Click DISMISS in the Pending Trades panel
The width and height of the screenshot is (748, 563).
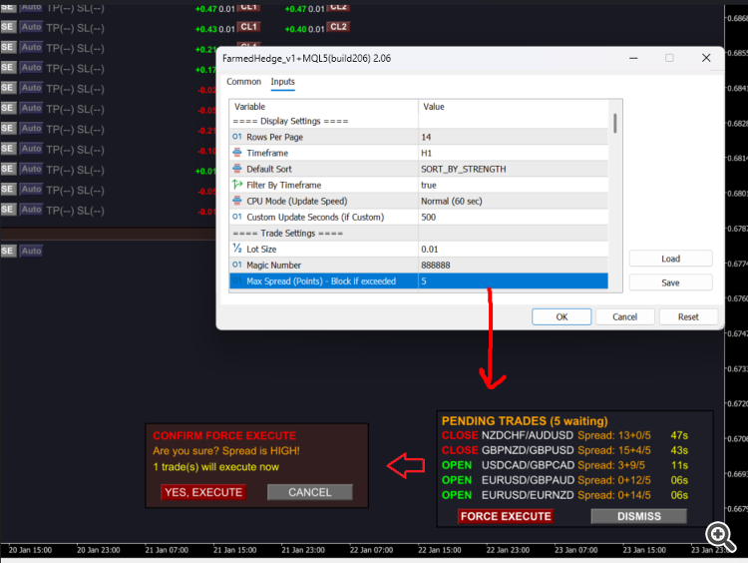click(x=638, y=516)
